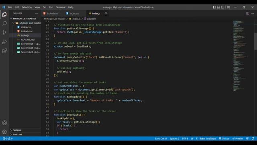Collapse Mytodo-List-master folder
Viewport: 257px width, 145px height.
(x=27, y=23)
